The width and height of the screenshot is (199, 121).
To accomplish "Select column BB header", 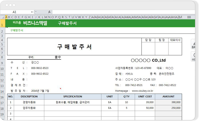I will point(189,17).
